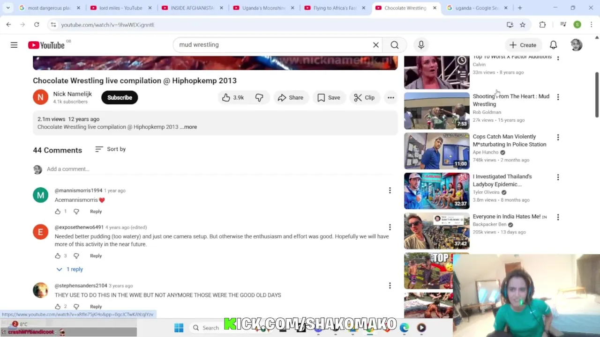Dislike the @exposethenwo6491 comment
Viewport: 600px width, 337px height.
(76, 256)
